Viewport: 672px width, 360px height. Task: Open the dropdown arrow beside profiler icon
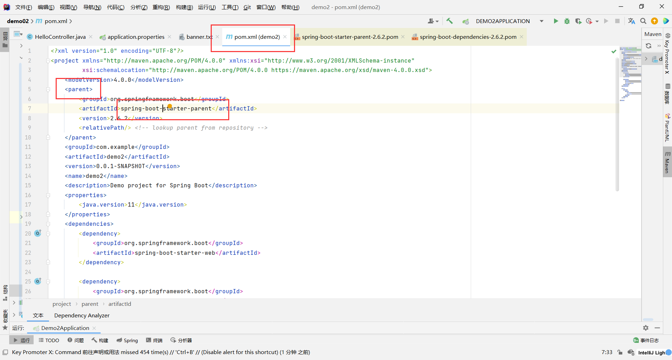click(x=597, y=21)
